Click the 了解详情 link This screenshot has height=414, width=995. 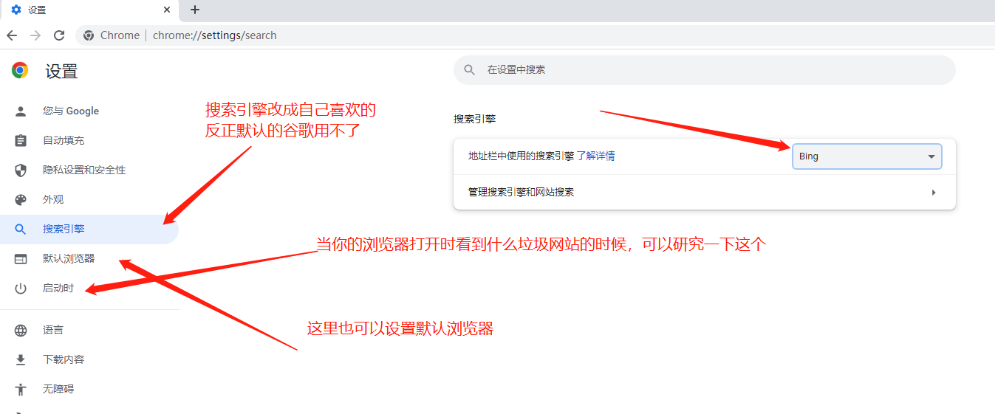click(x=595, y=156)
